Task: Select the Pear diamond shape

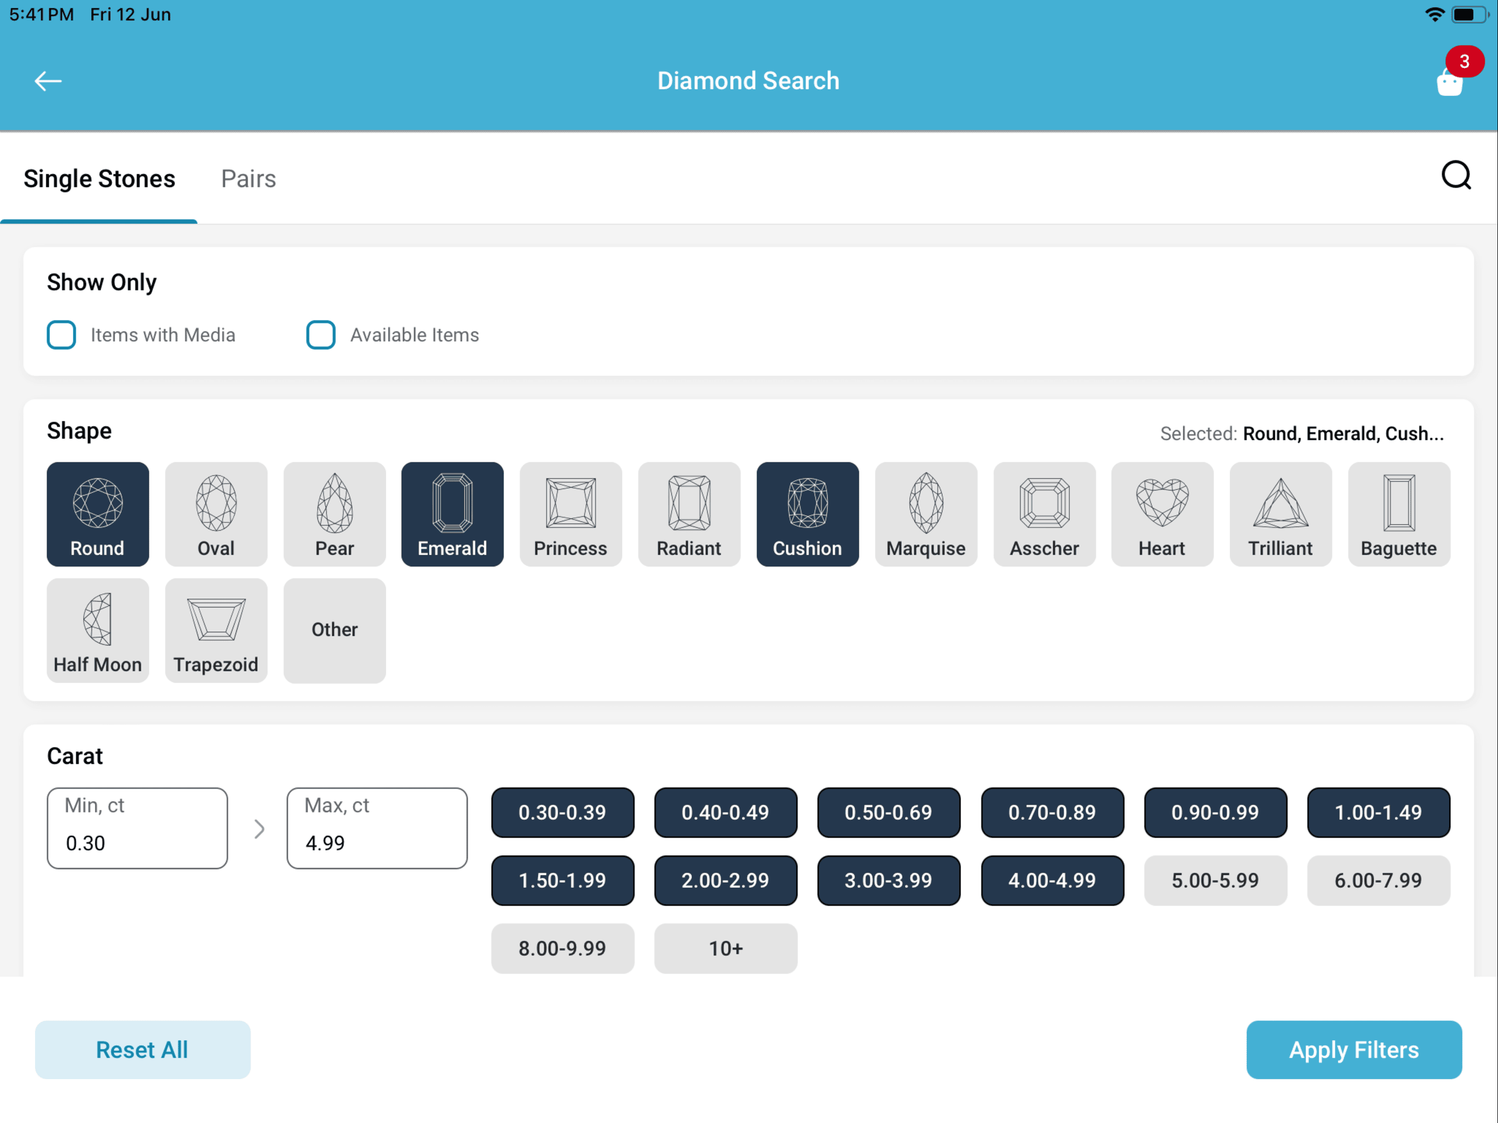Action: 334,514
